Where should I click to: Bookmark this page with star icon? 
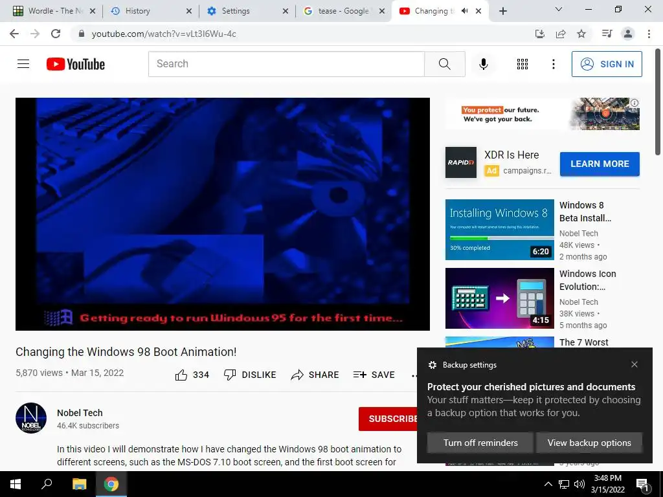[x=581, y=34]
